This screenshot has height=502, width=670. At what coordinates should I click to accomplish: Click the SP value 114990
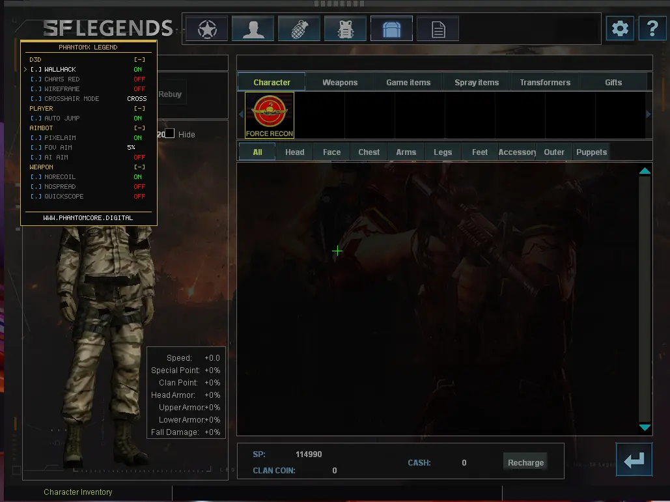tap(309, 454)
